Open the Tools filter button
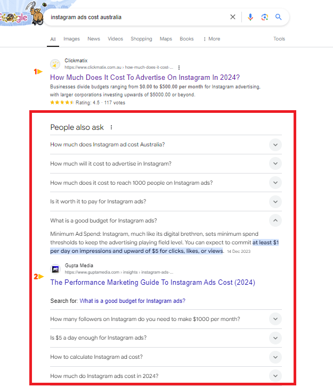 [x=279, y=39]
